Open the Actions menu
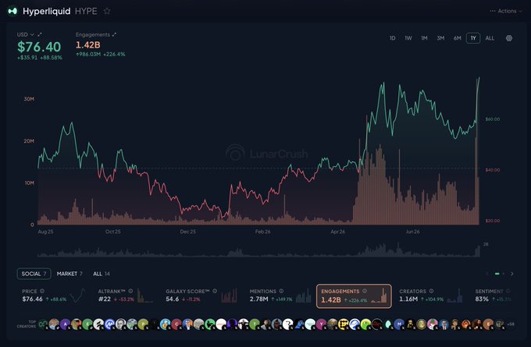The width and height of the screenshot is (531, 347). point(505,11)
